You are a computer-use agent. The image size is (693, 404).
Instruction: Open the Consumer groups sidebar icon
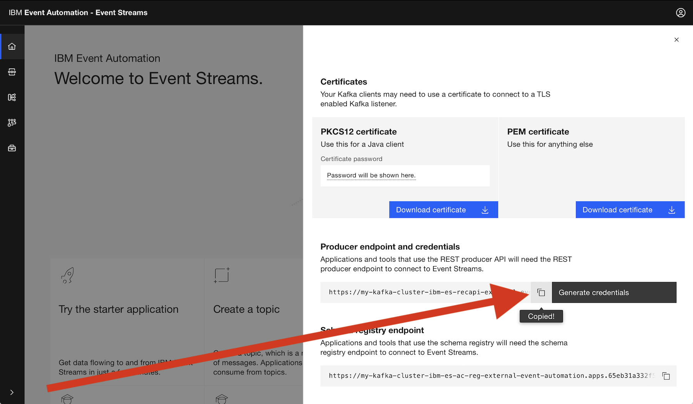click(12, 123)
